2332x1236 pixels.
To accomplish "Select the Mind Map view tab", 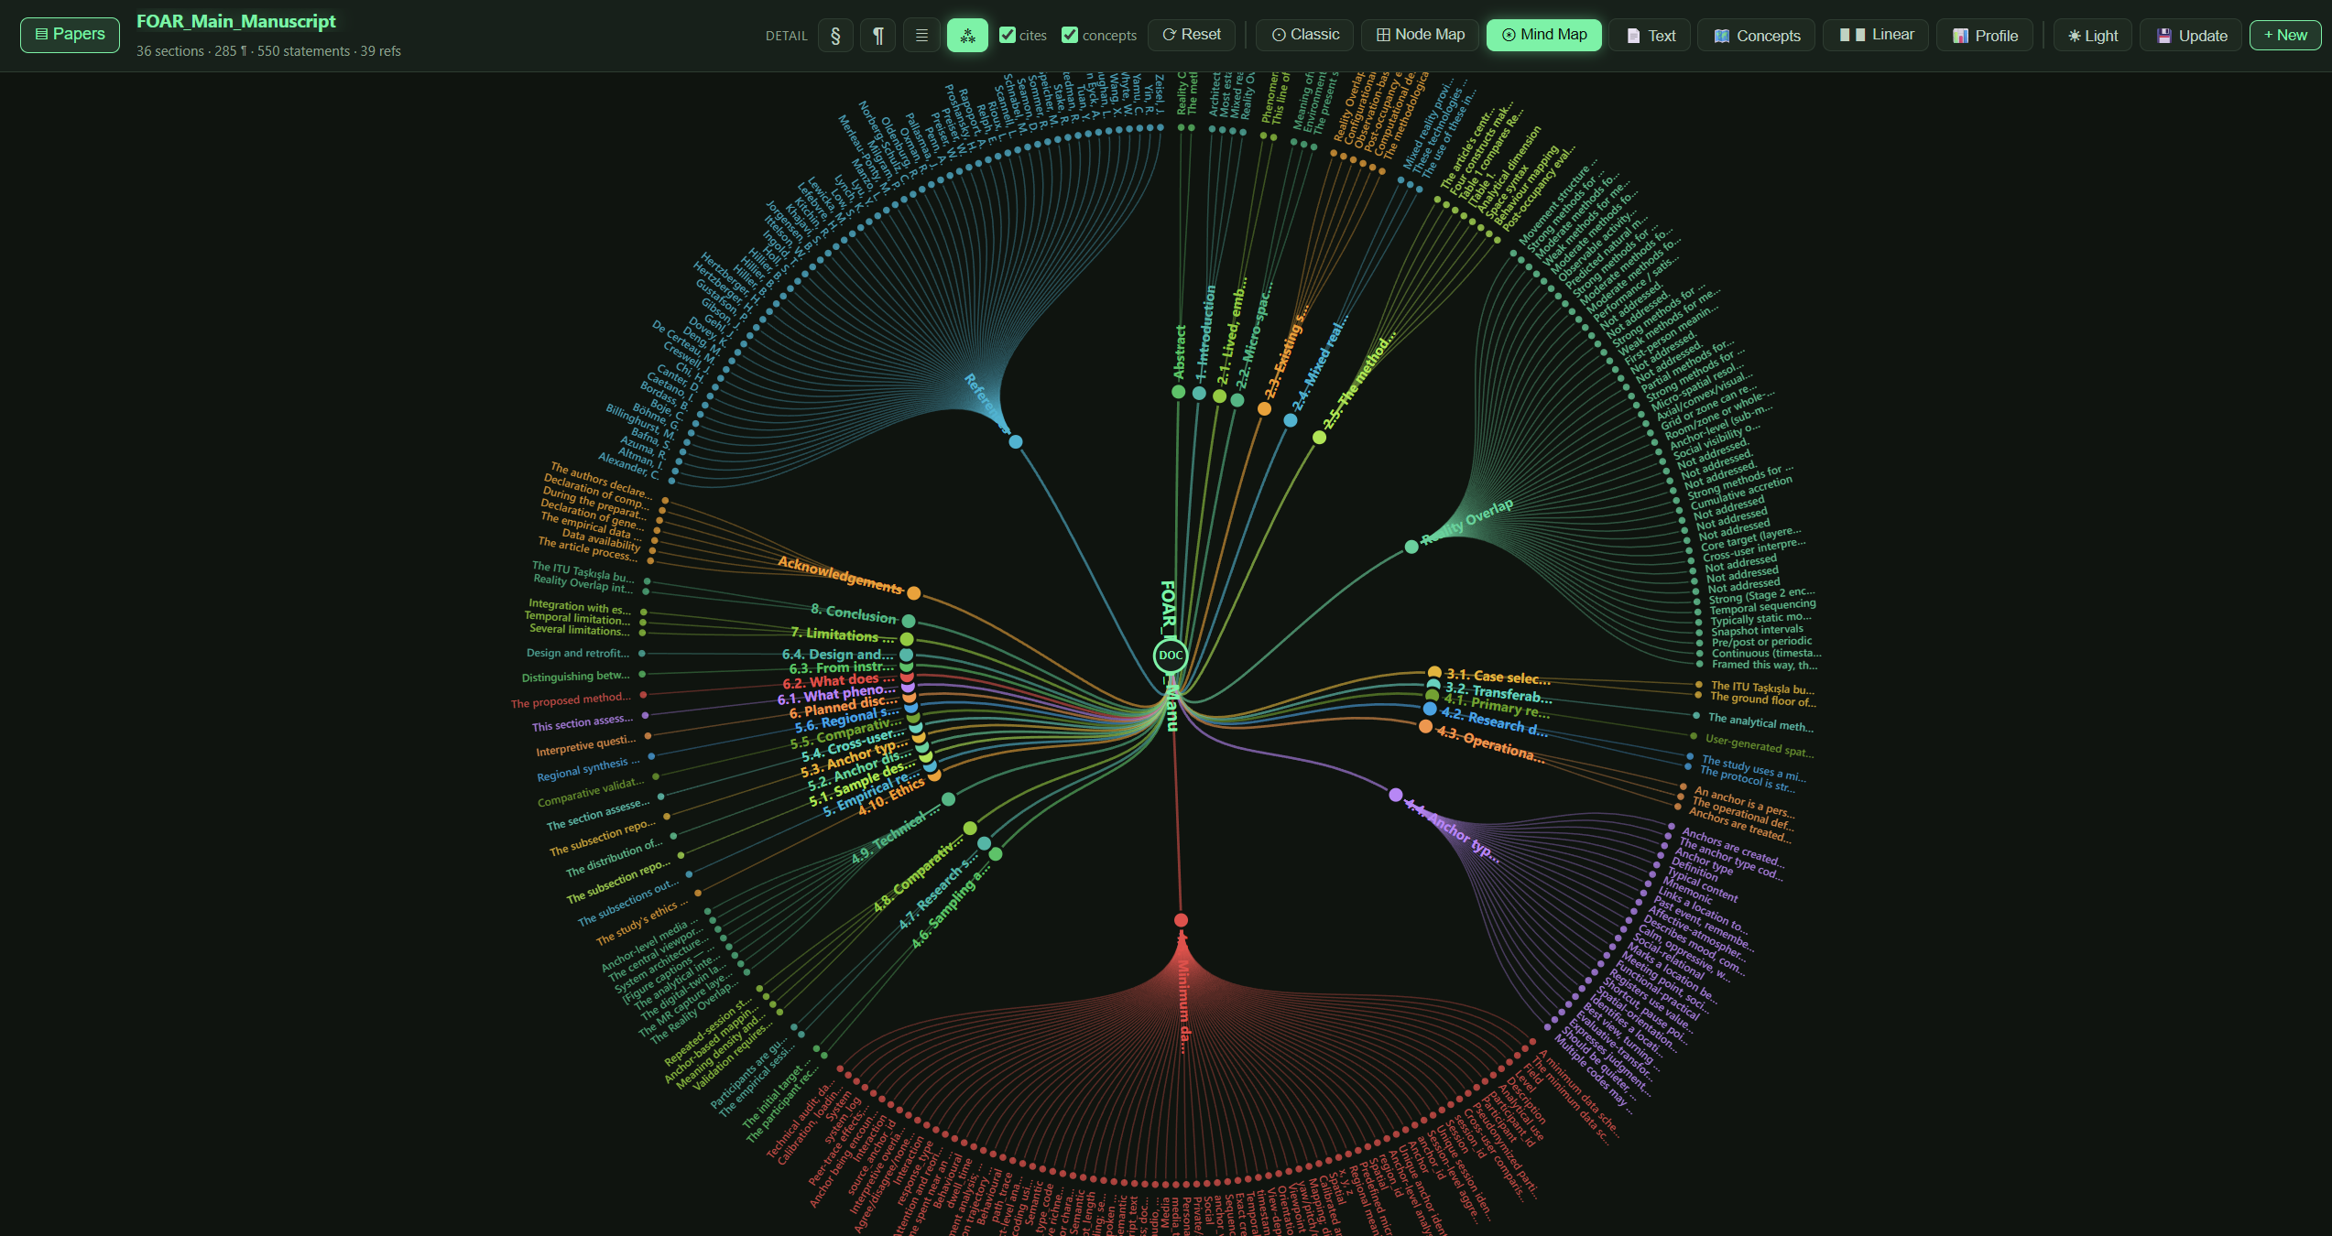I will tap(1544, 35).
